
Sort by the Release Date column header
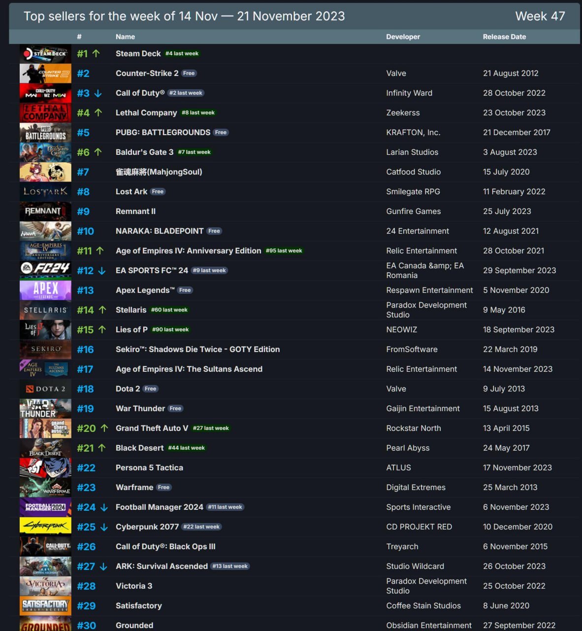coord(504,36)
